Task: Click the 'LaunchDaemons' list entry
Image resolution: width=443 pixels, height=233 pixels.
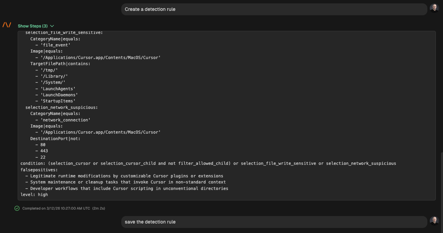Action: [56, 95]
